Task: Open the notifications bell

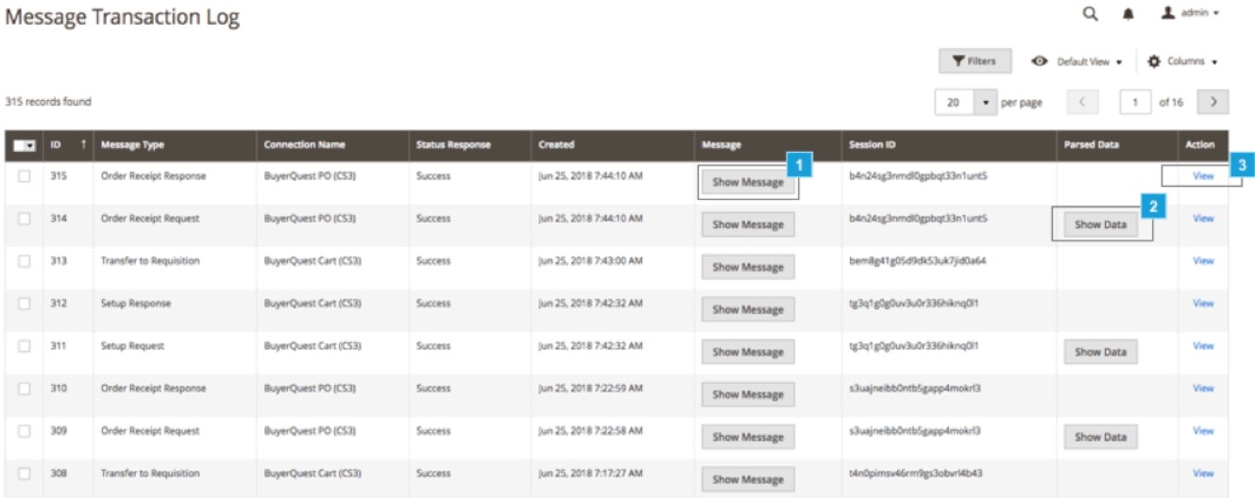Action: [1128, 14]
